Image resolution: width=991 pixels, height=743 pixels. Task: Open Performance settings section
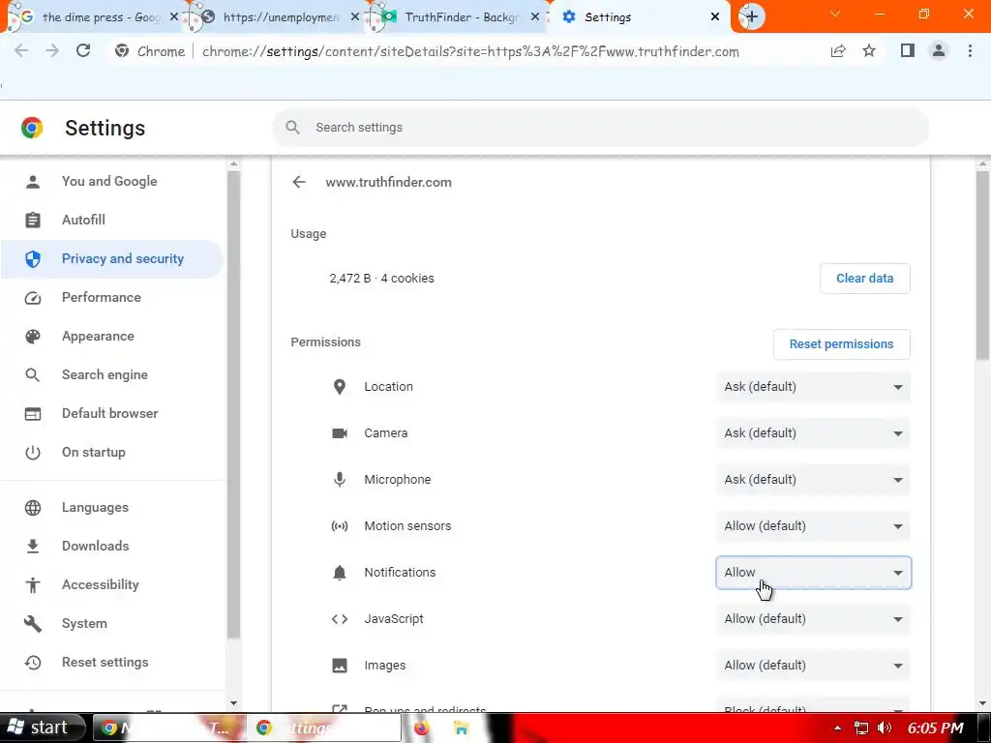[x=112, y=298]
